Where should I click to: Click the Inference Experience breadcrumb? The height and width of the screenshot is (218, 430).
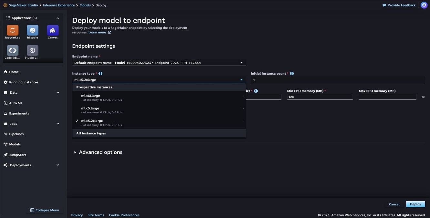click(x=59, y=5)
